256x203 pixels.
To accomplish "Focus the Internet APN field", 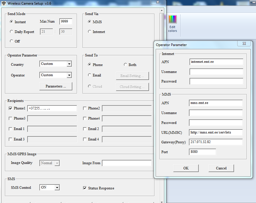I will pos(216,62).
